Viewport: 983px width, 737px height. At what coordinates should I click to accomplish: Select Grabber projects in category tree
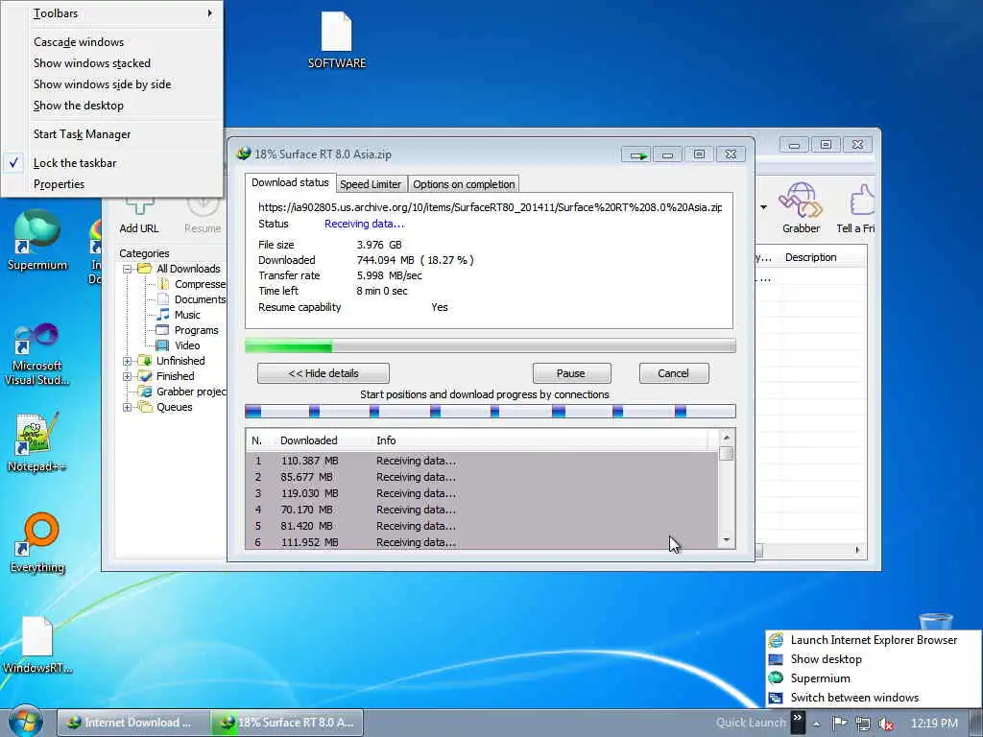click(x=182, y=392)
